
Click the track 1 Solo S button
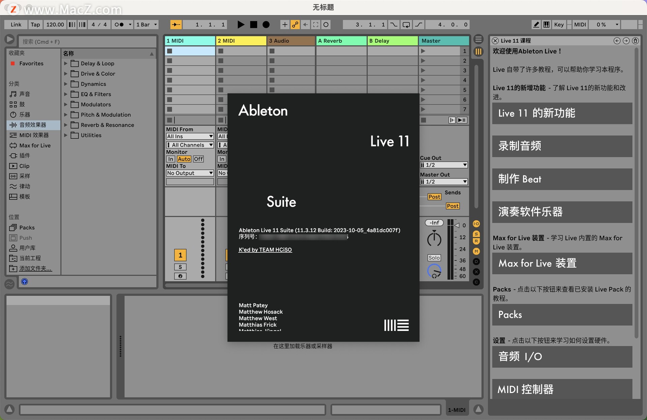[x=180, y=267]
